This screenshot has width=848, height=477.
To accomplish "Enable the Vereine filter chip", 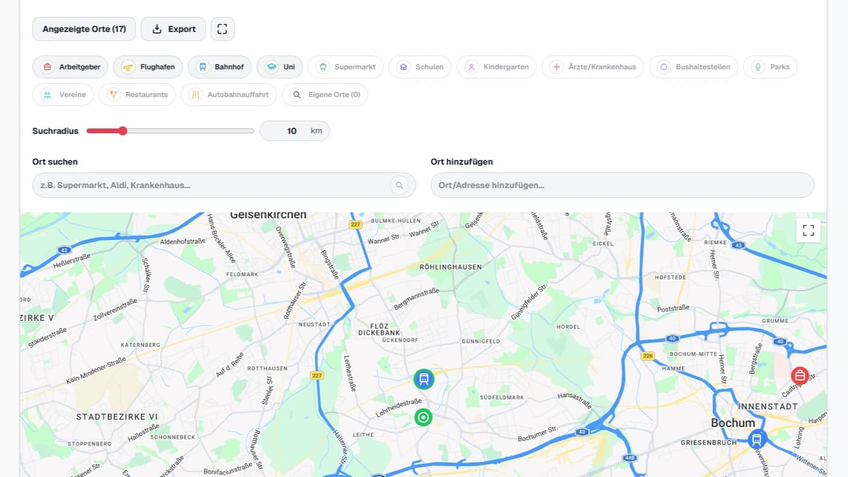I will click(63, 95).
